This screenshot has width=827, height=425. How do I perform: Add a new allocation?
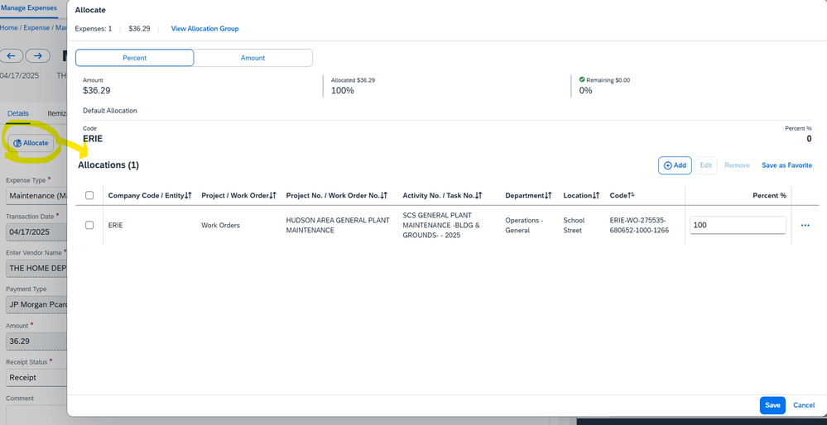pos(675,165)
